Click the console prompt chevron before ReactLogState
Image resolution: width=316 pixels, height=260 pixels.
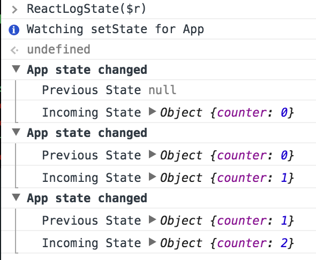(14, 10)
